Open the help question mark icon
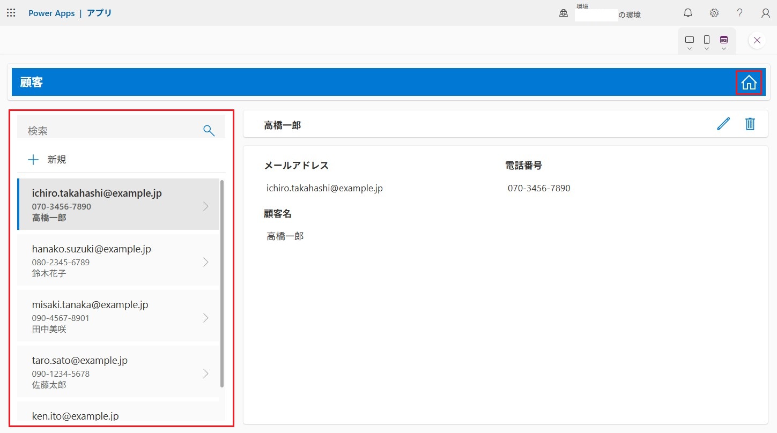777x433 pixels. tap(740, 13)
